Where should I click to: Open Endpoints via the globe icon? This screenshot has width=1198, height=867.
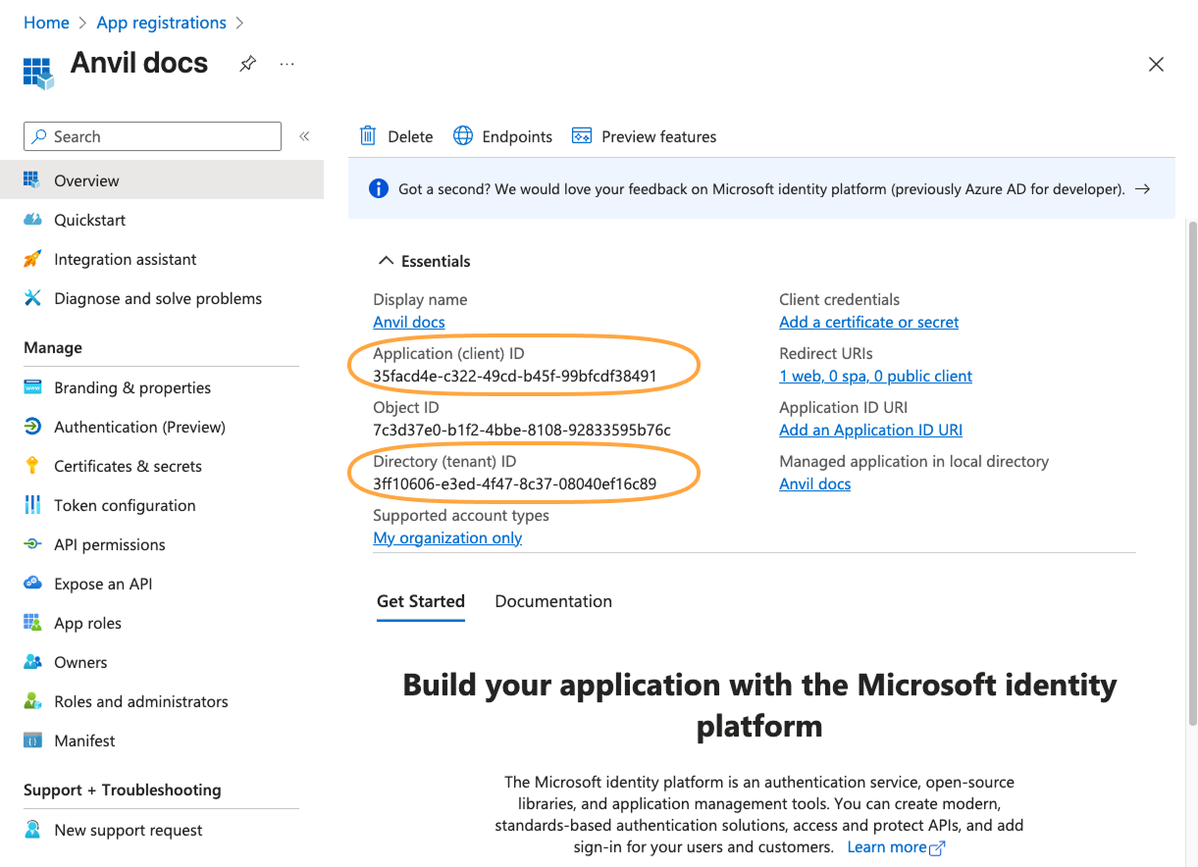pos(463,136)
